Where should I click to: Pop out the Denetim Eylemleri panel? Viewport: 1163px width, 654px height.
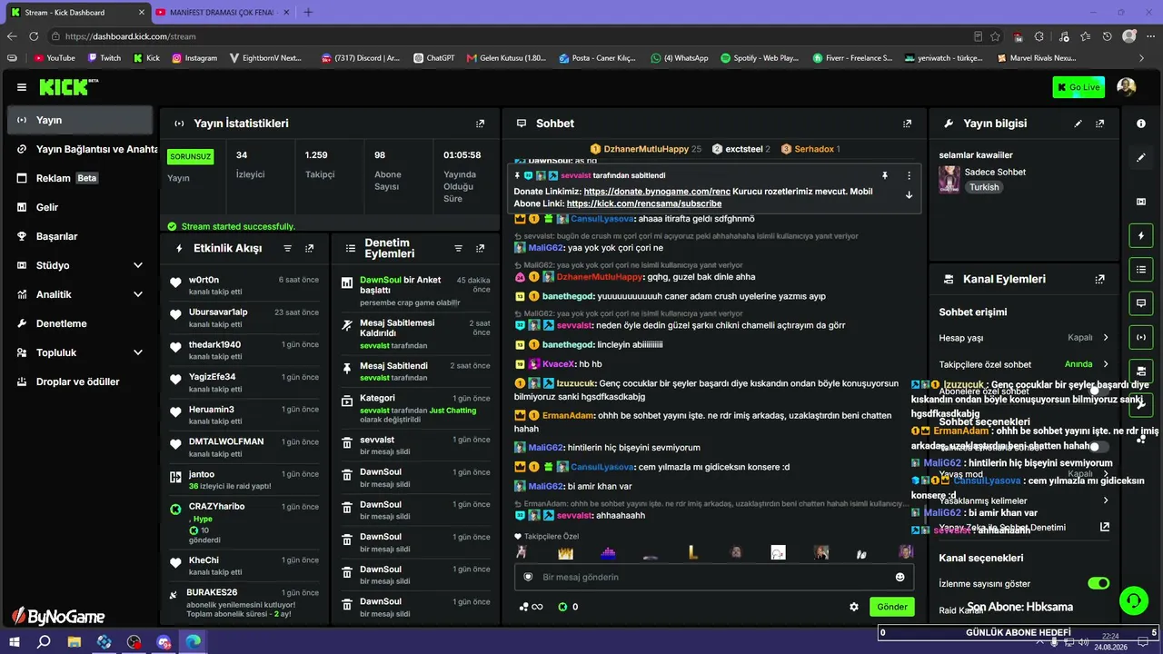tap(481, 248)
